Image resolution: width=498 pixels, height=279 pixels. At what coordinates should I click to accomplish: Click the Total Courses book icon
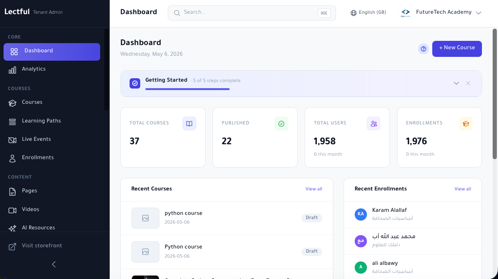click(x=189, y=124)
